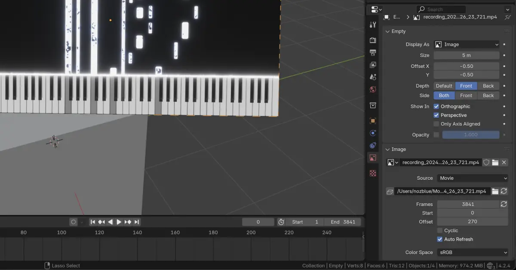Browse file path folder icon
Image resolution: width=516 pixels, height=270 pixels.
tap(495, 191)
